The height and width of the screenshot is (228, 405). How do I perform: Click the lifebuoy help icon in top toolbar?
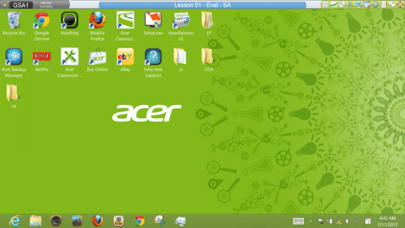point(400,5)
